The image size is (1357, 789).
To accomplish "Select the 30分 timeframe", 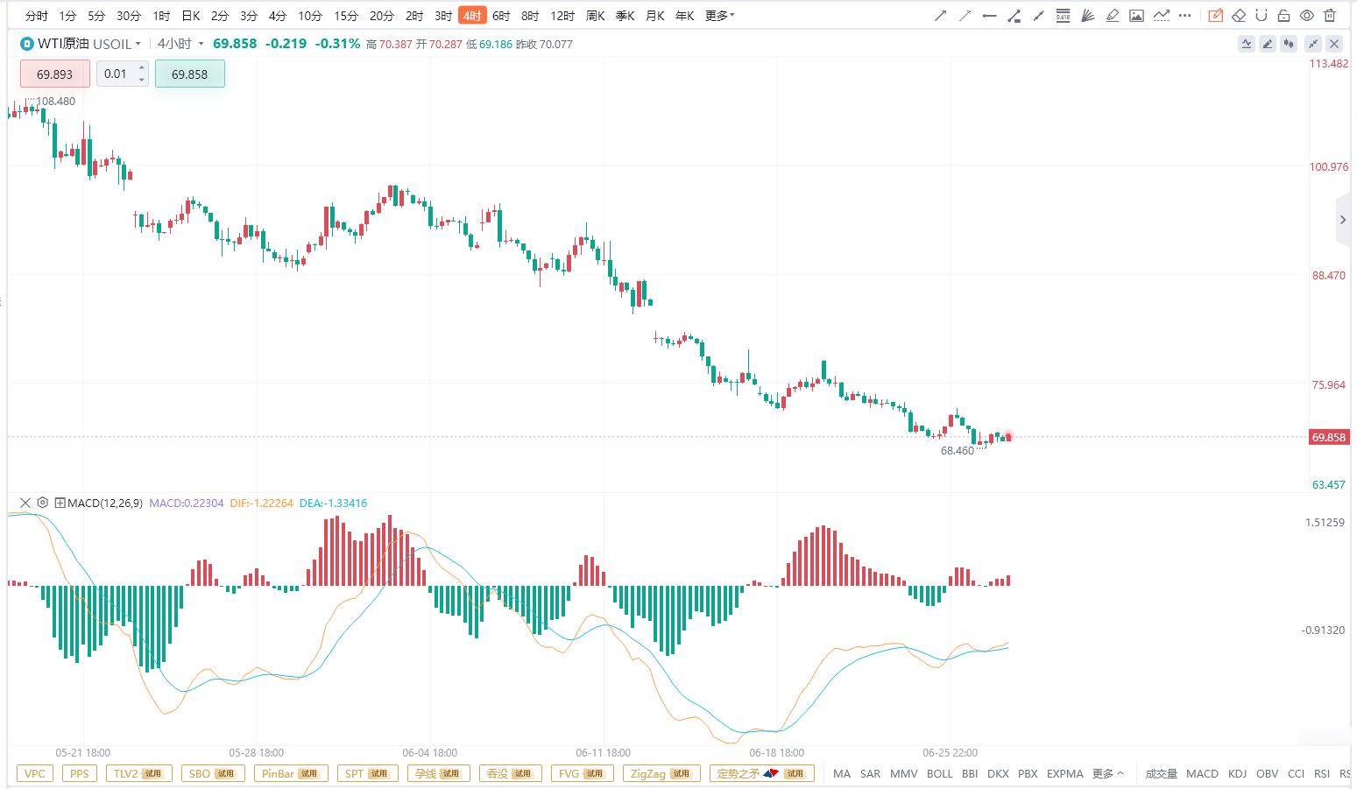I will click(128, 16).
